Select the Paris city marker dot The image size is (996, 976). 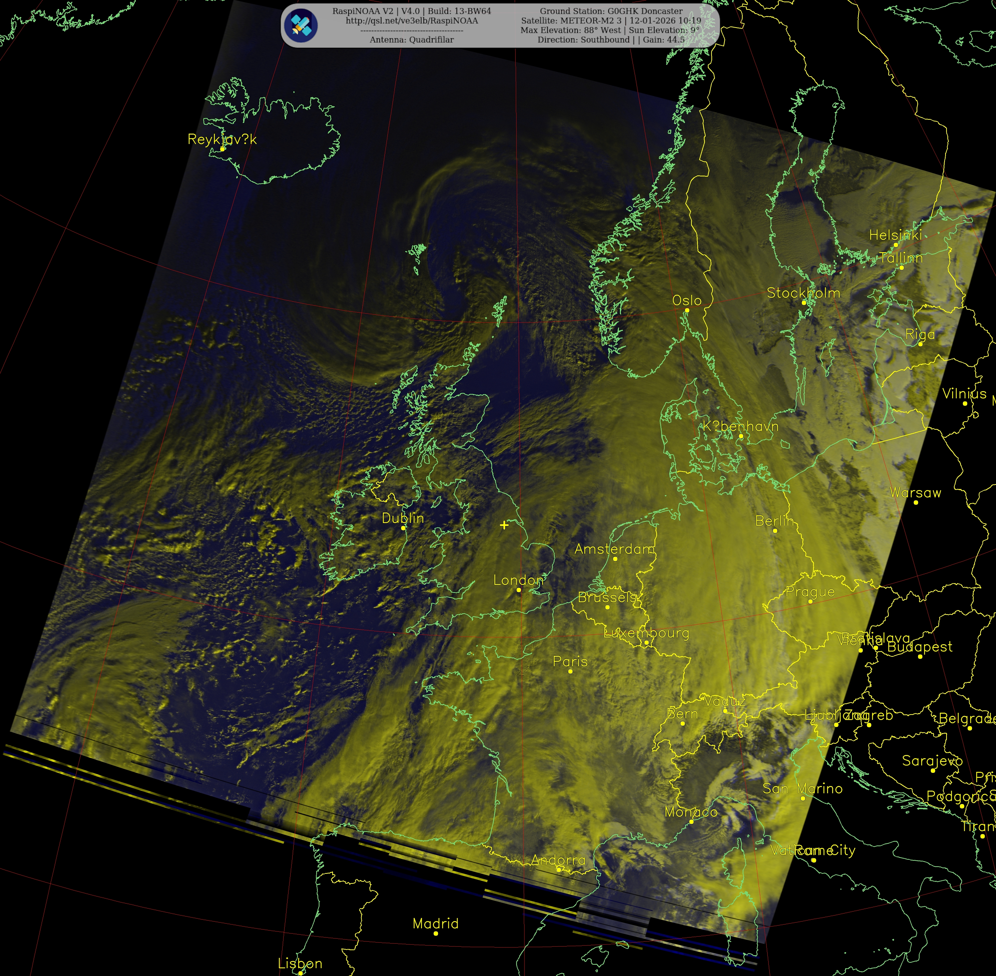click(571, 672)
